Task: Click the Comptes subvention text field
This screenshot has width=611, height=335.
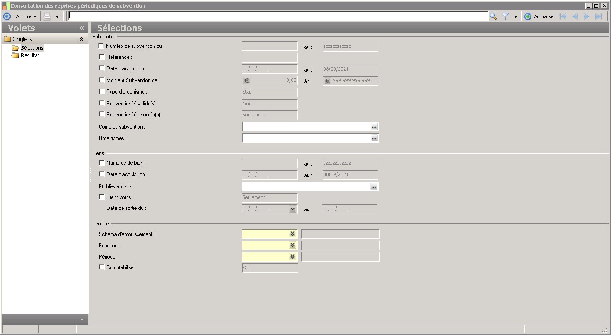Action: click(x=306, y=127)
